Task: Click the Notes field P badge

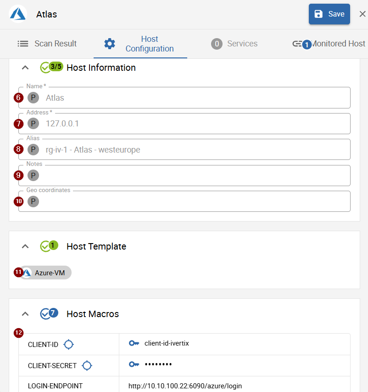Action: pyautogui.click(x=33, y=175)
